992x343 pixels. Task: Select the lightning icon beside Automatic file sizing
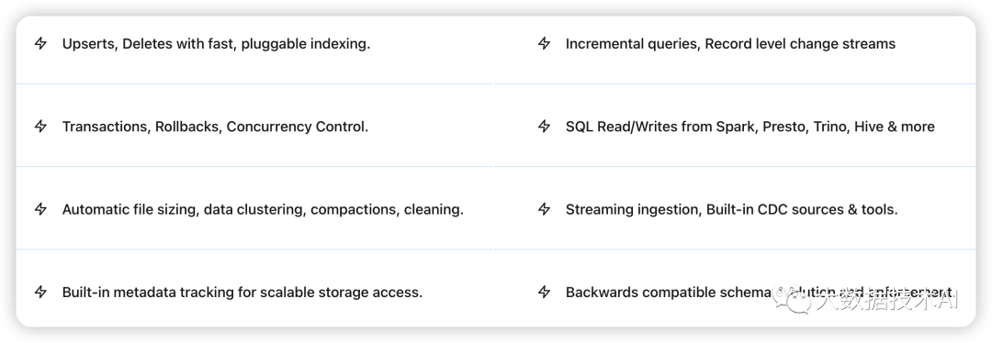40,209
